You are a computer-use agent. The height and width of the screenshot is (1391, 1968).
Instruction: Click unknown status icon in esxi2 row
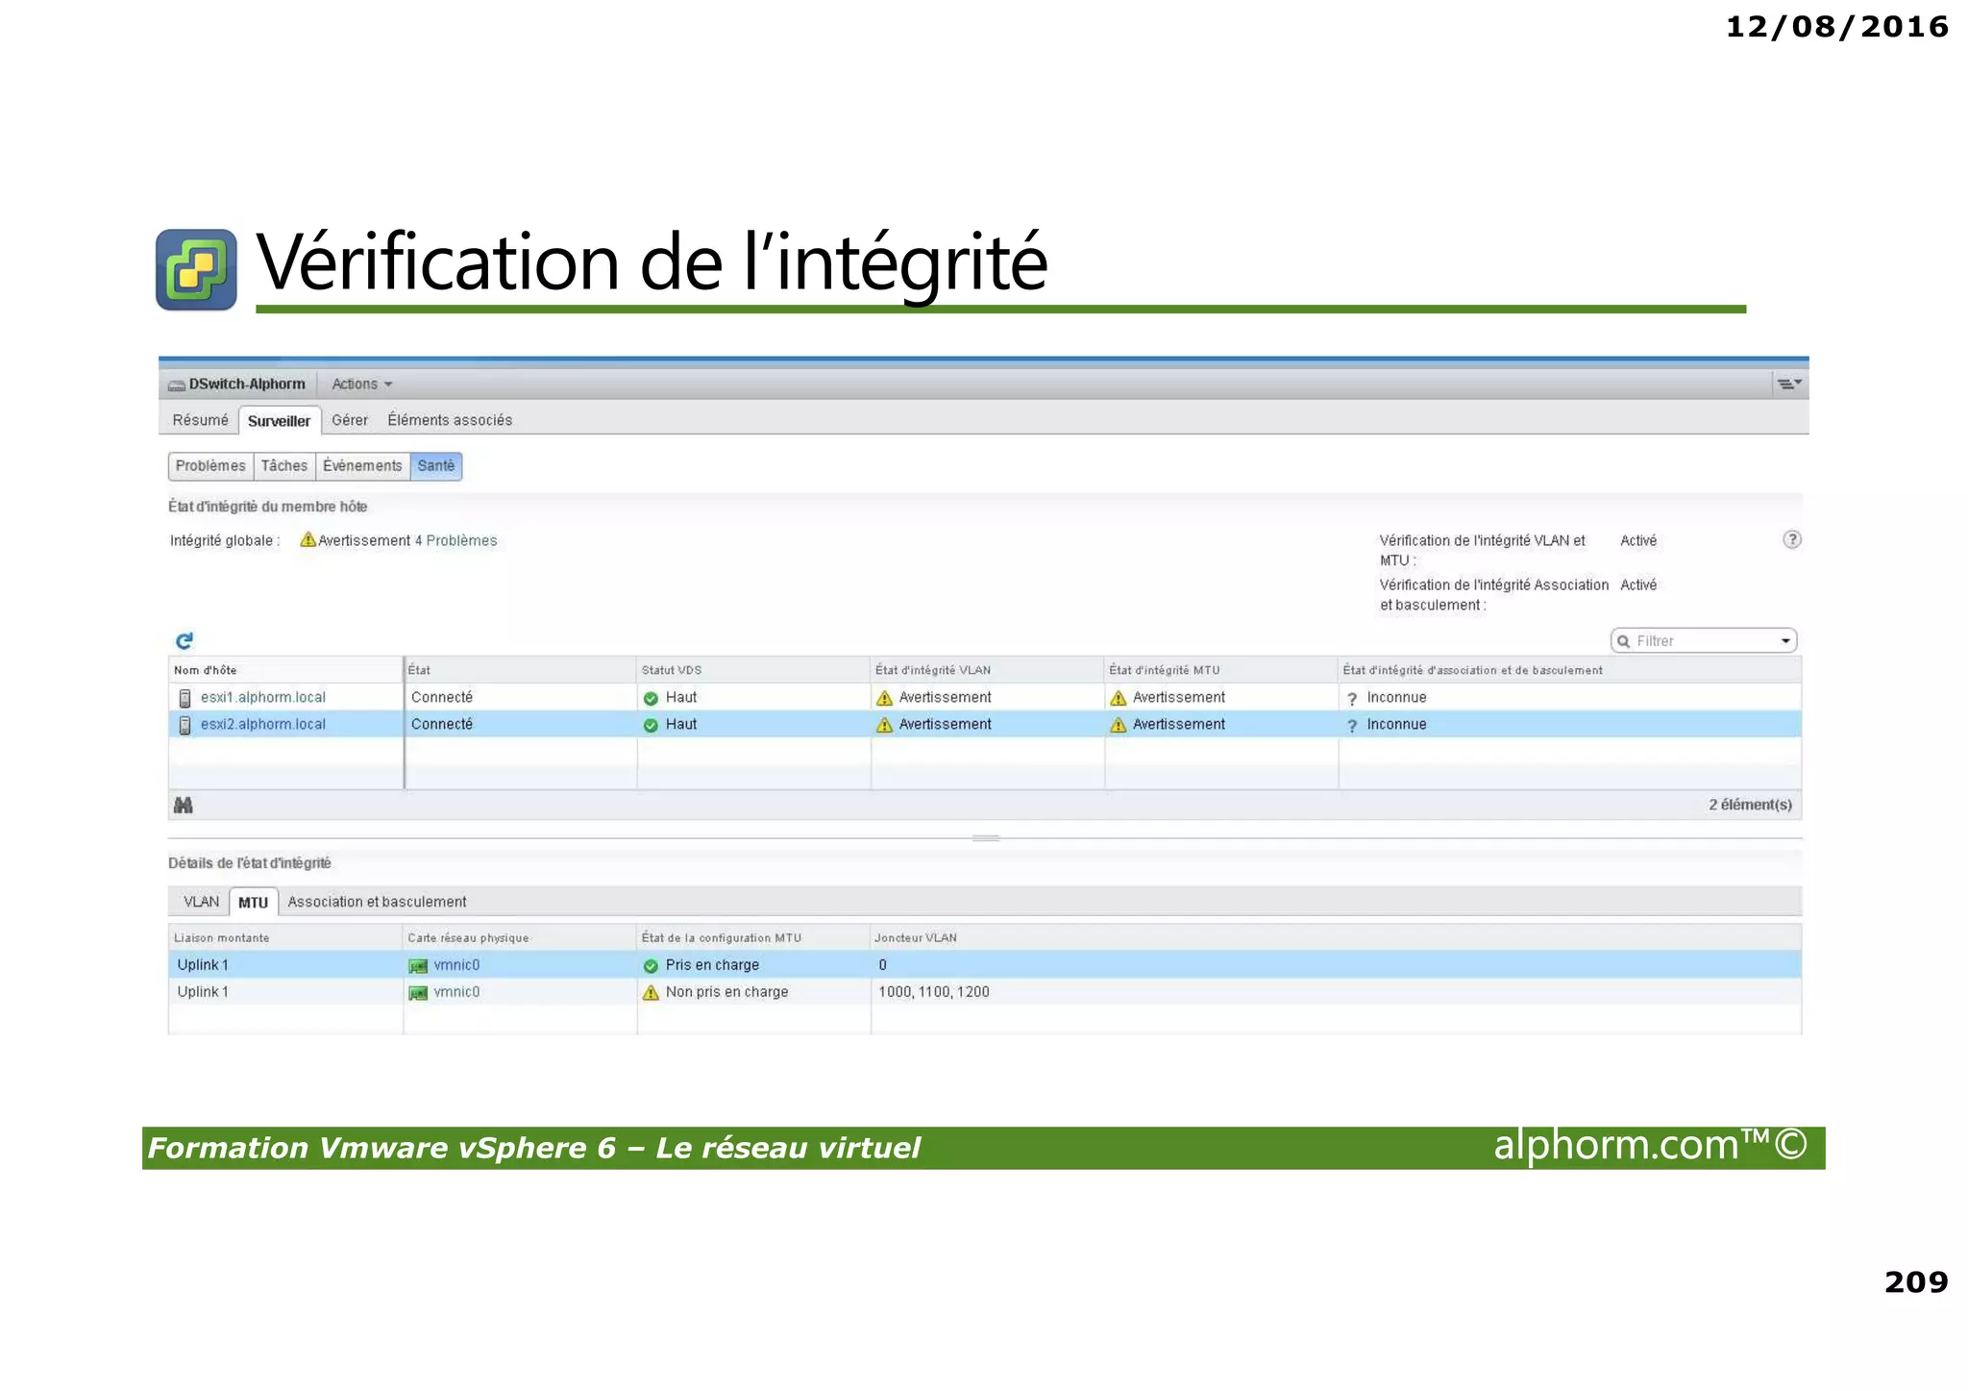point(1352,726)
